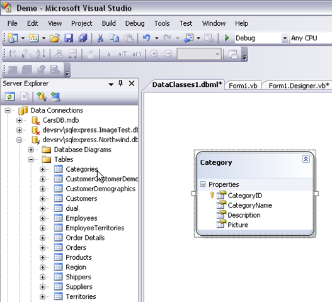Click Connect to Server icon in Server Explorer

coord(55,97)
